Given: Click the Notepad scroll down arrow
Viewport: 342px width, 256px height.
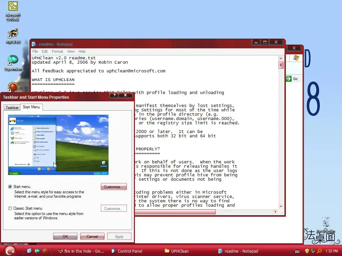Looking at the screenshot, I should (x=281, y=206).
